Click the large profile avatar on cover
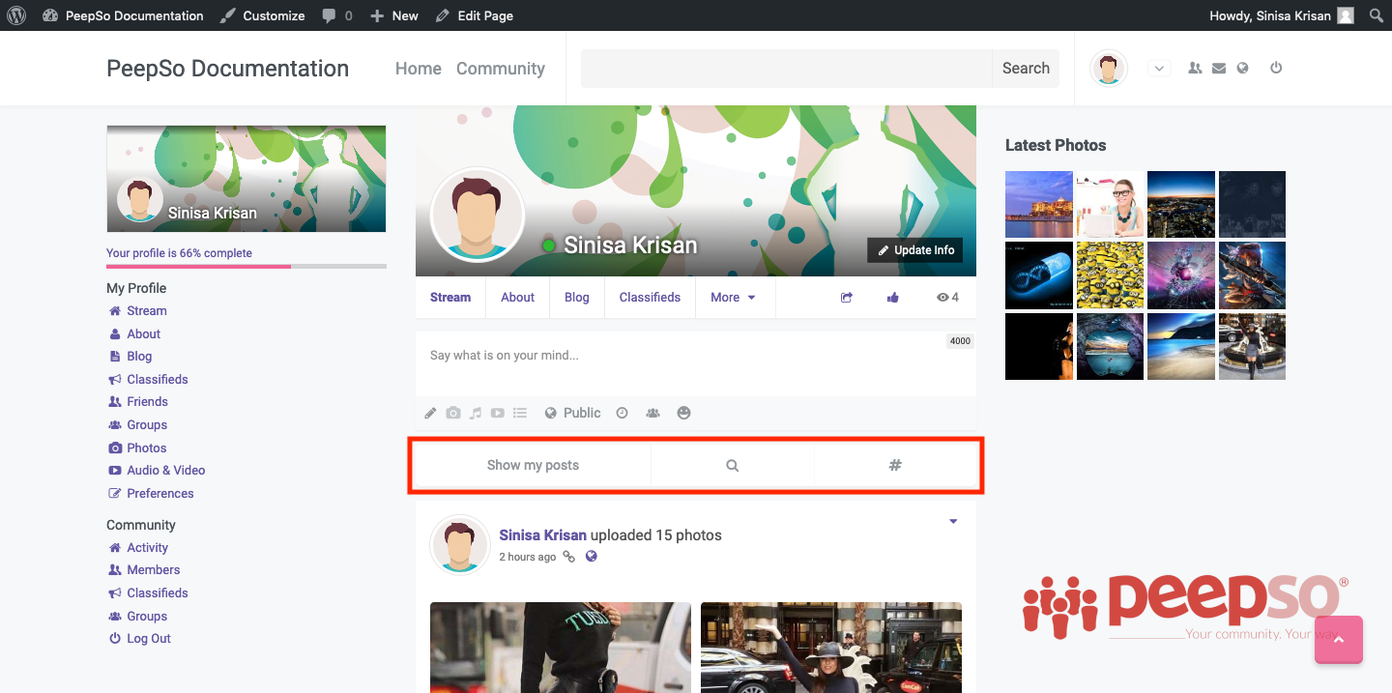The height and width of the screenshot is (693, 1392). (478, 216)
